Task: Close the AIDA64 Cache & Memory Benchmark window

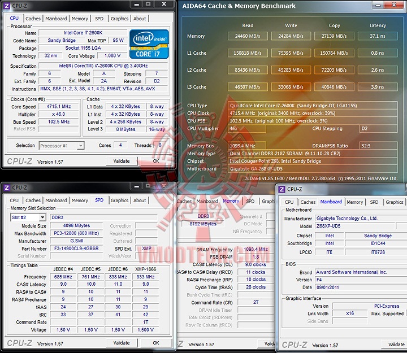Action: (394, 5)
